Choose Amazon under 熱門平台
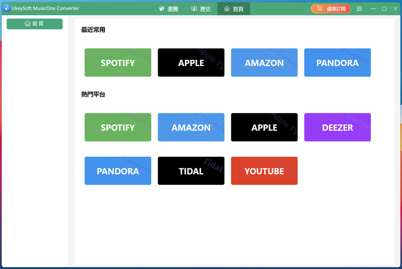Image resolution: width=402 pixels, height=269 pixels. coord(191,127)
